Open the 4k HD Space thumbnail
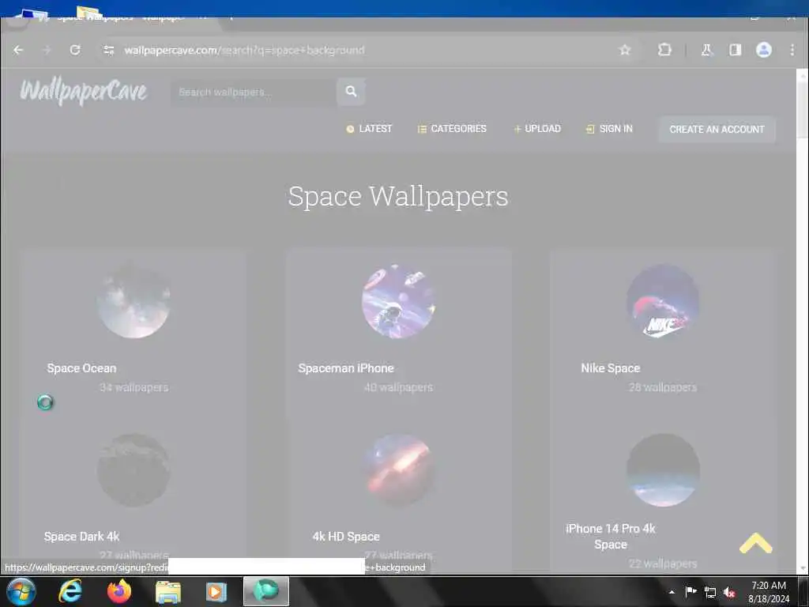 [398, 470]
